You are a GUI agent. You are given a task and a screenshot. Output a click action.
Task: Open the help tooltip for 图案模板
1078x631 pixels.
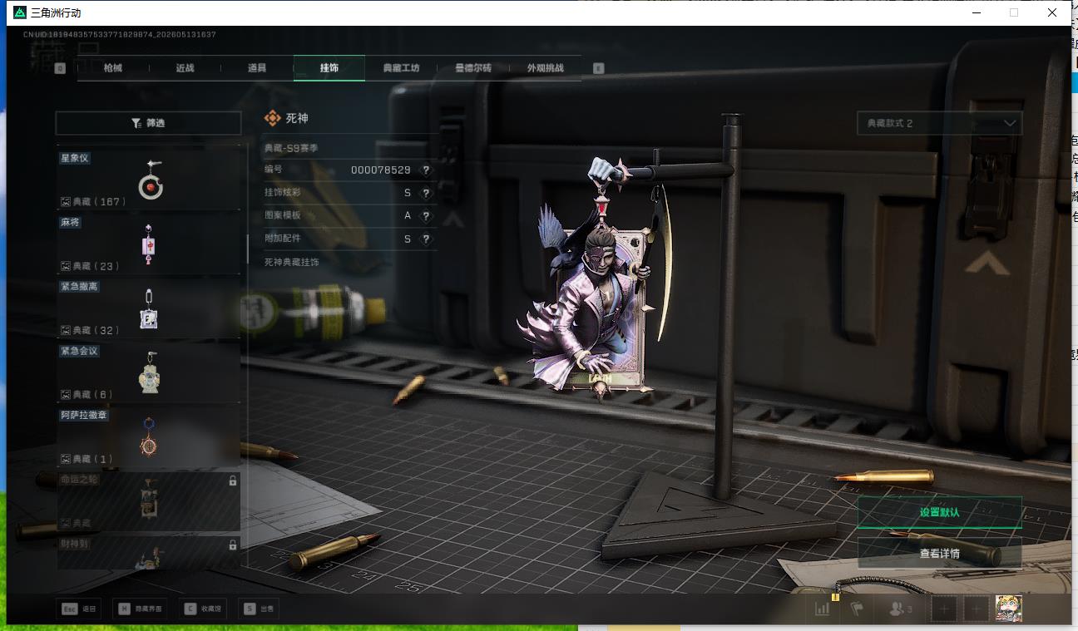[426, 216]
